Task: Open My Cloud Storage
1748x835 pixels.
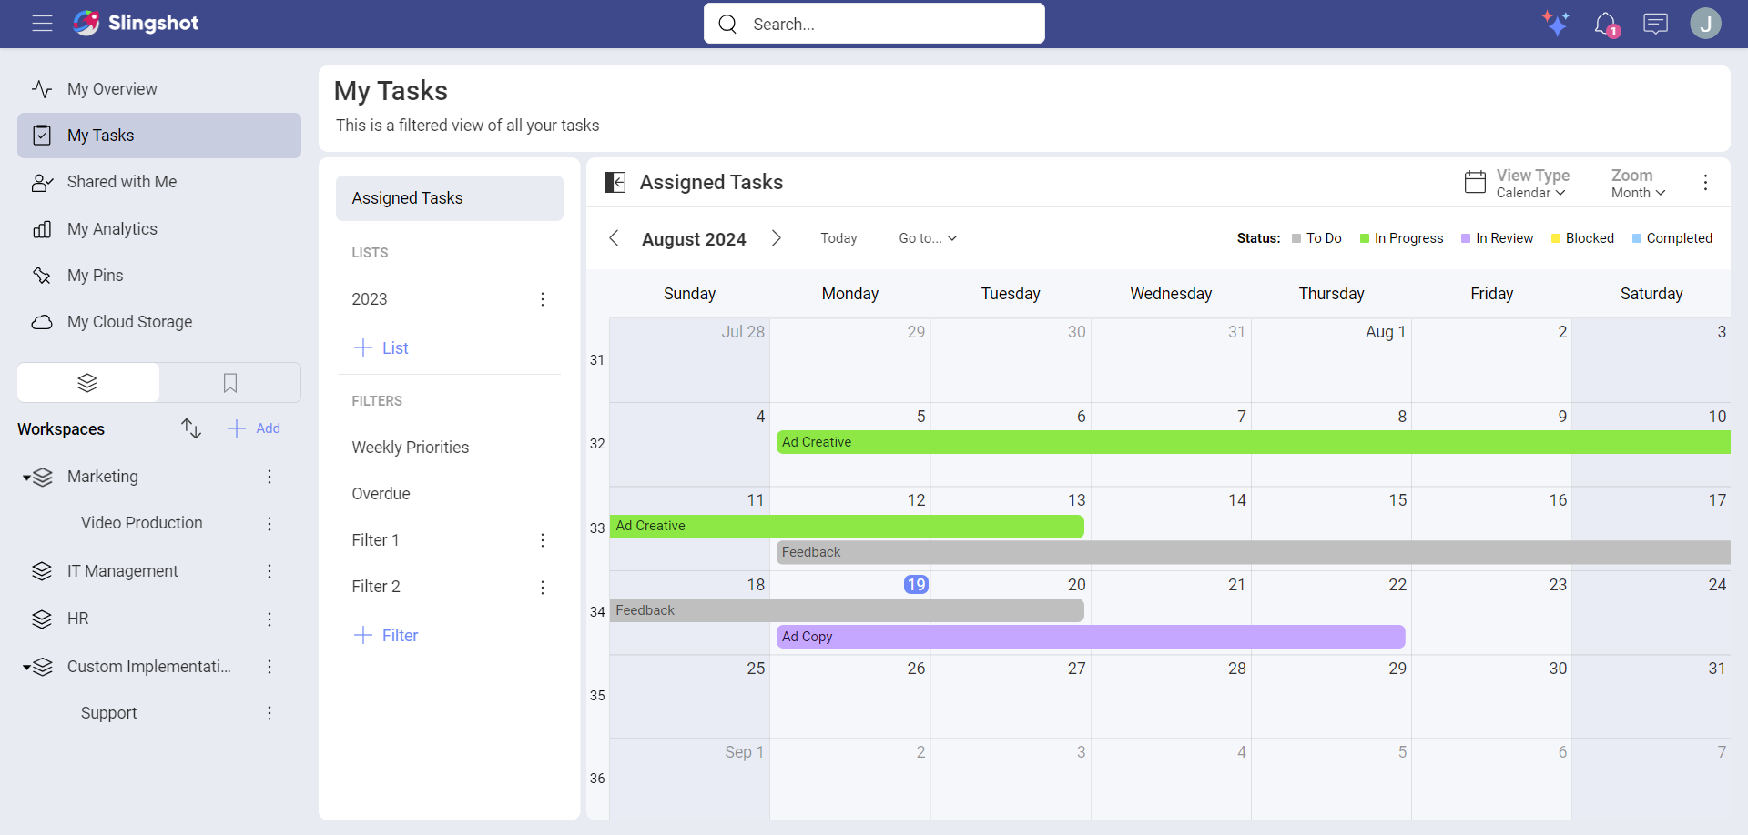Action: 159,322
